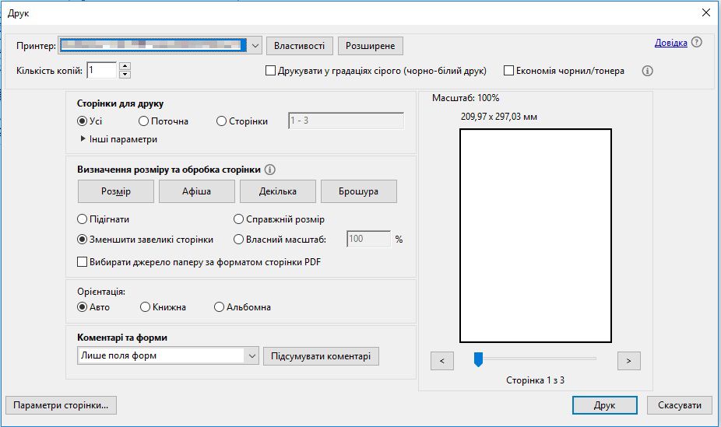Click the info icon beside ink saving option
This screenshot has width=721, height=427.
point(648,71)
